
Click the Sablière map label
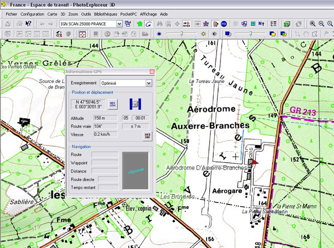pyautogui.click(x=22, y=202)
